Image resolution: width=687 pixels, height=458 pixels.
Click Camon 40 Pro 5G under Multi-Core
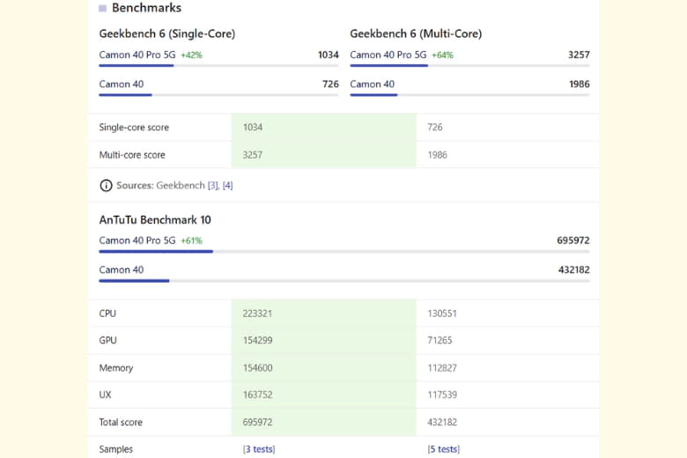(x=388, y=55)
